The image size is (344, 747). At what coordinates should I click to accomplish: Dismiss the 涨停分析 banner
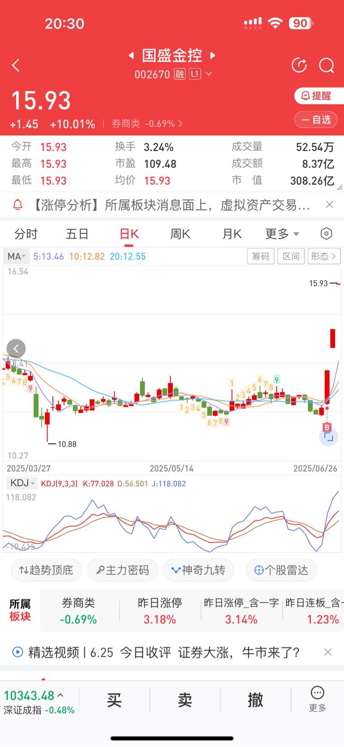[x=329, y=205]
